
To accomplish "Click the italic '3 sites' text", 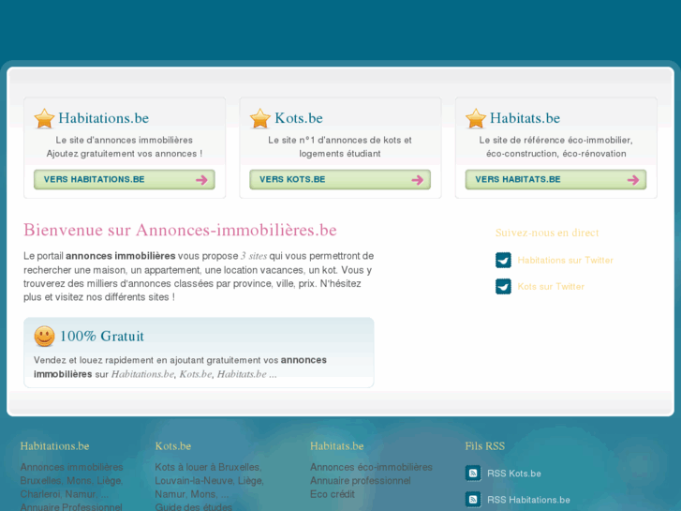I will (x=254, y=256).
